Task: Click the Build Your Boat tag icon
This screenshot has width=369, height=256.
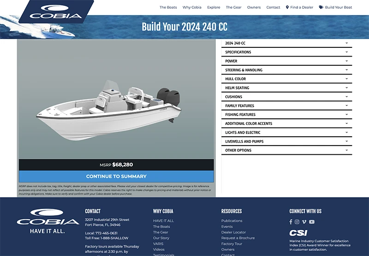Action: (321, 7)
